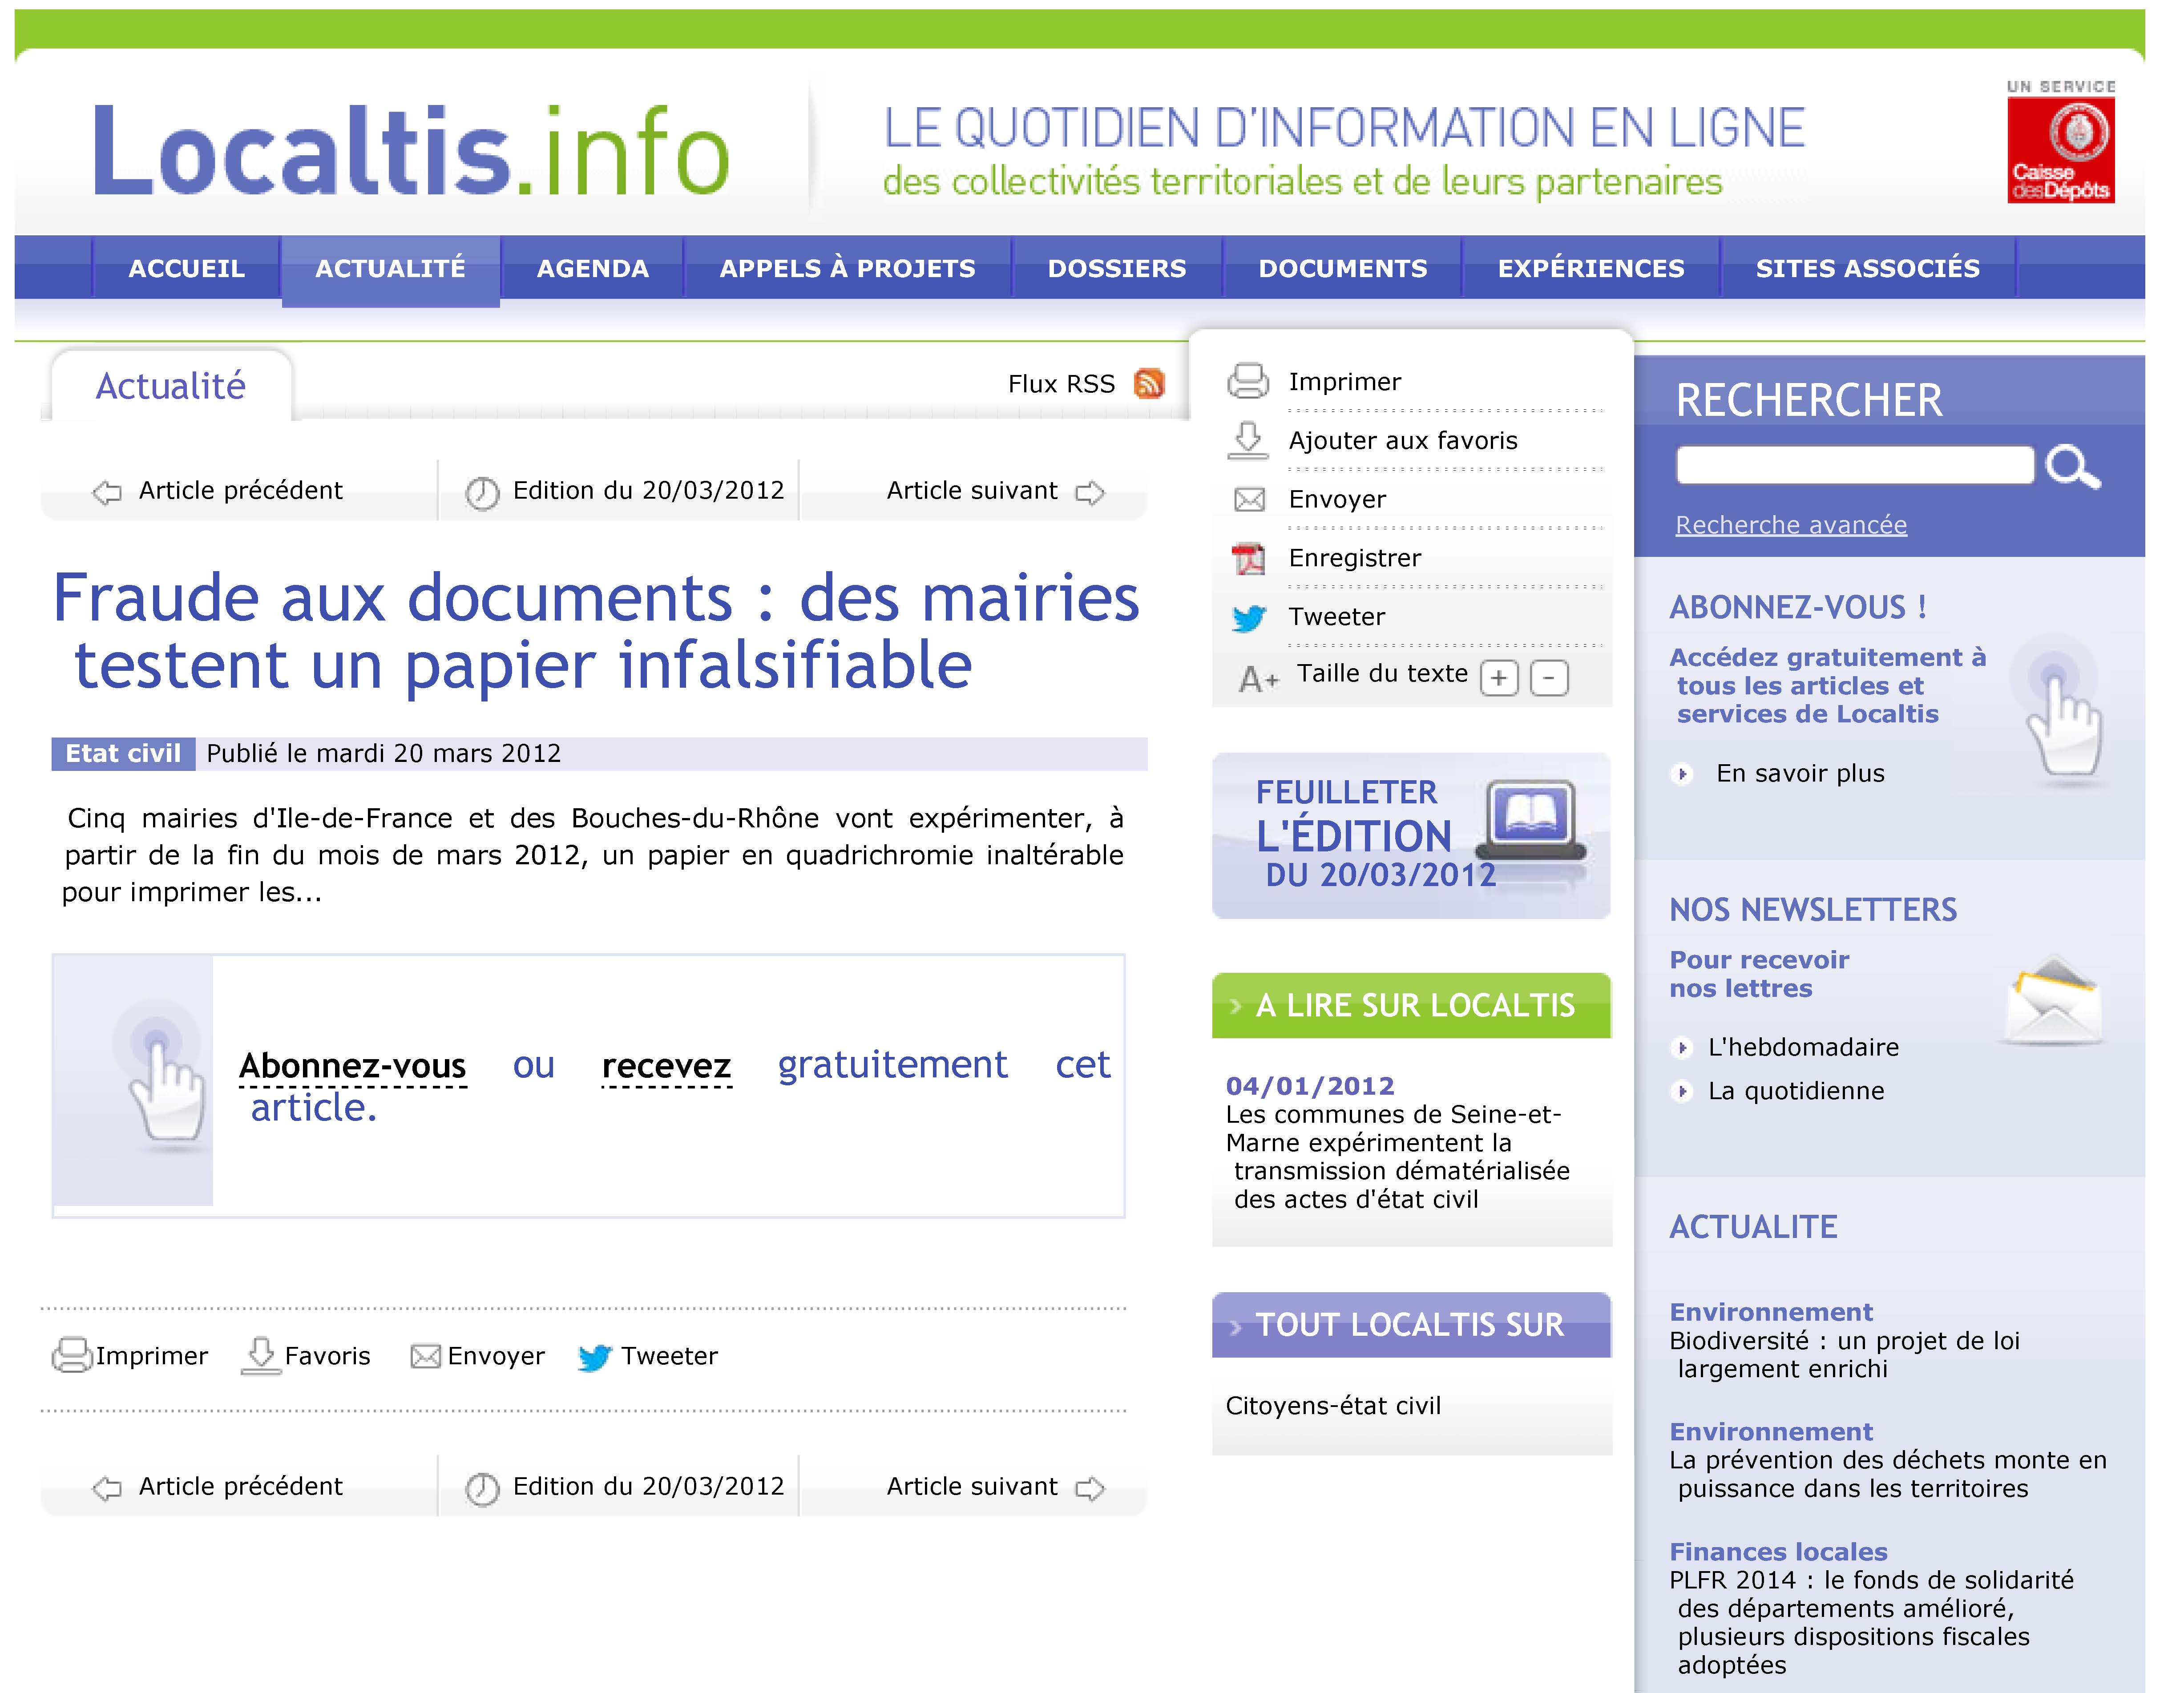Open the AGENDA menu item
The width and height of the screenshot is (2184, 1693).
click(x=593, y=268)
